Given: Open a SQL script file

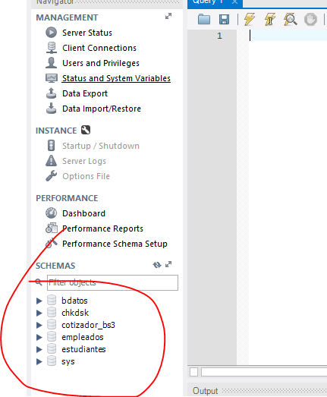Looking at the screenshot, I should click(204, 19).
